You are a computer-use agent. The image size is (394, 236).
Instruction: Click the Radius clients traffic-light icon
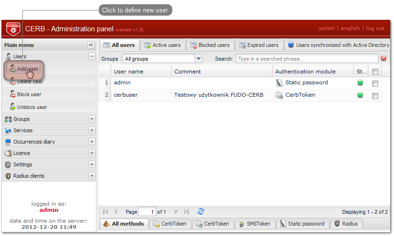click(8, 176)
